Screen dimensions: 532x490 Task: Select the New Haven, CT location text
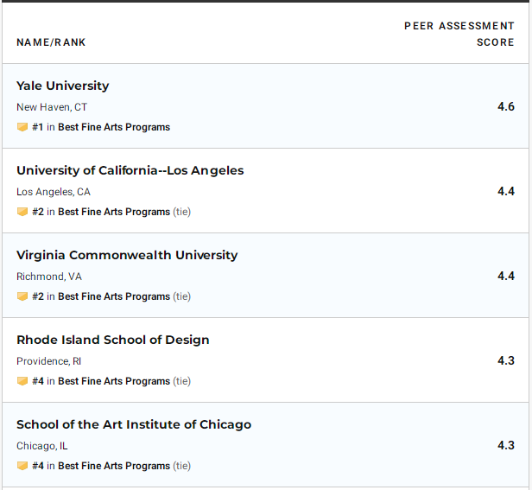(52, 107)
